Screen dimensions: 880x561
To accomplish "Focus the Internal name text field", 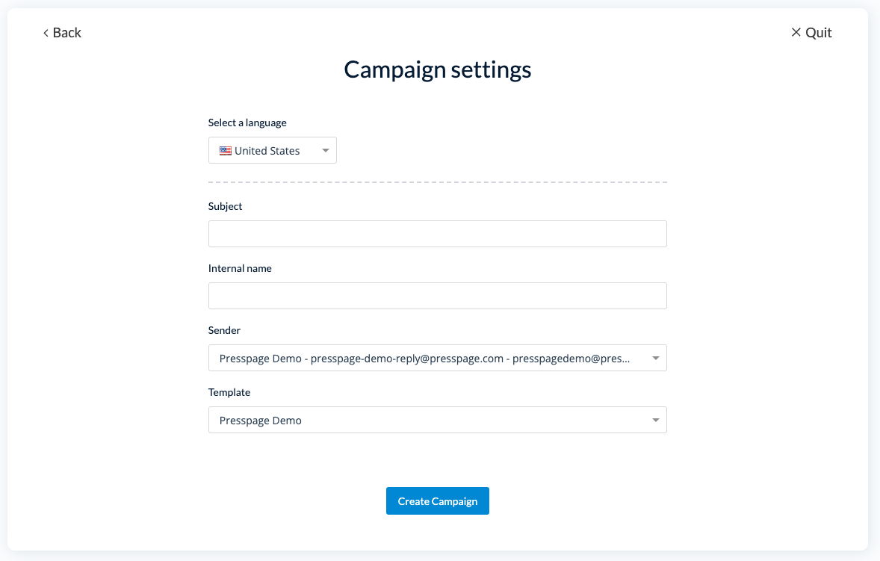I will pyautogui.click(x=437, y=296).
